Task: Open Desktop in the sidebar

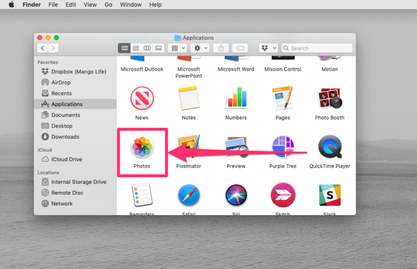Action: point(75,126)
